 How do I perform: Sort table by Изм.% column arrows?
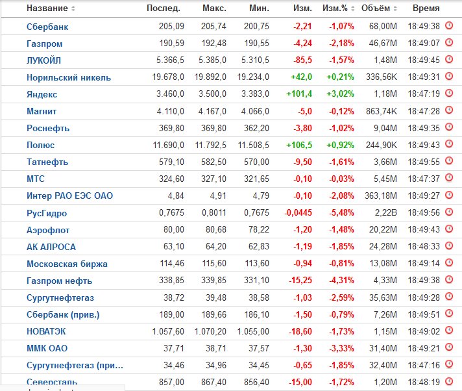(x=353, y=8)
